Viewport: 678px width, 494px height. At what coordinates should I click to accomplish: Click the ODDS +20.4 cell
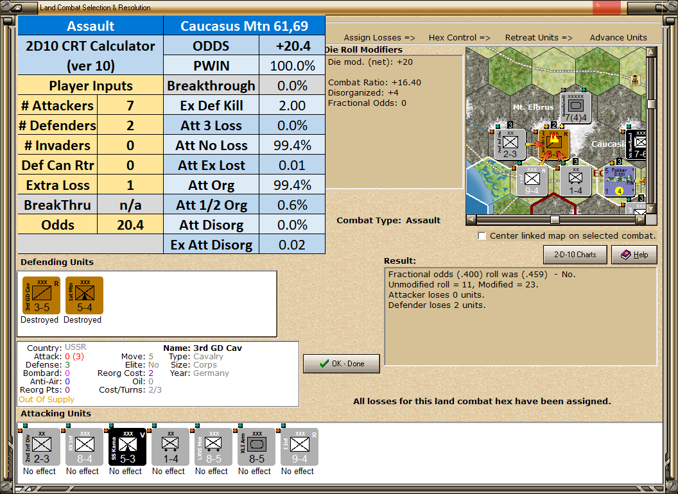[x=292, y=46]
